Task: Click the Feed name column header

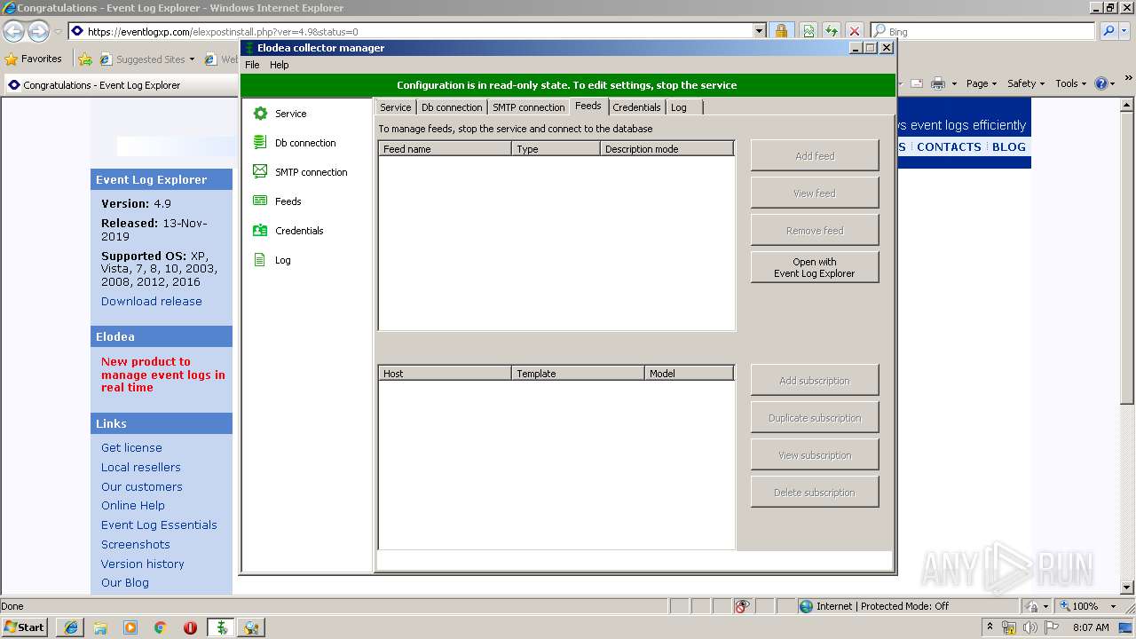Action: coord(446,149)
